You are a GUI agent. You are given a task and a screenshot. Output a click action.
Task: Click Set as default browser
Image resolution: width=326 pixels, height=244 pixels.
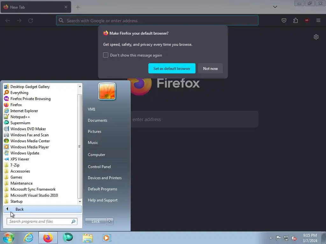tap(172, 69)
